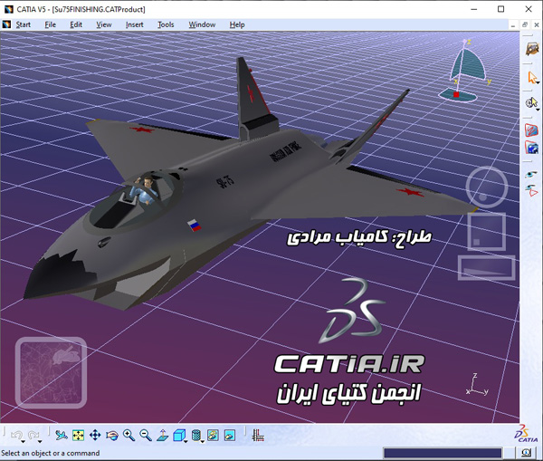Image resolution: width=543 pixels, height=461 pixels.
Task: Expand the Undo history dropdown arrow
Action: click(23, 442)
